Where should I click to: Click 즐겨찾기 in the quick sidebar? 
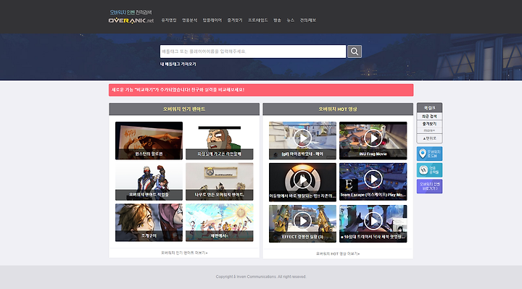pos(429,124)
